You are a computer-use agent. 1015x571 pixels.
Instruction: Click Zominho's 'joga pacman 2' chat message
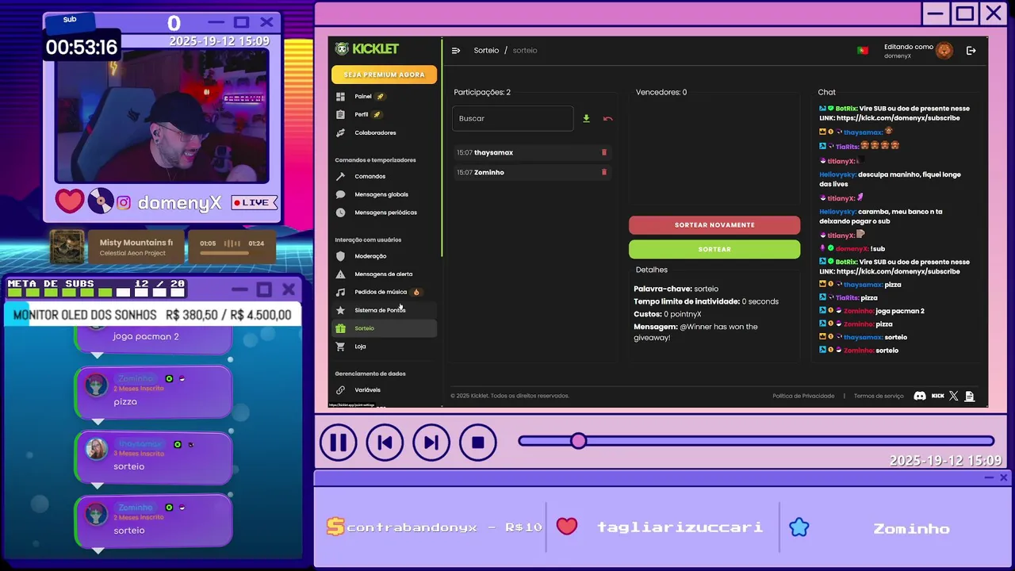pos(871,311)
